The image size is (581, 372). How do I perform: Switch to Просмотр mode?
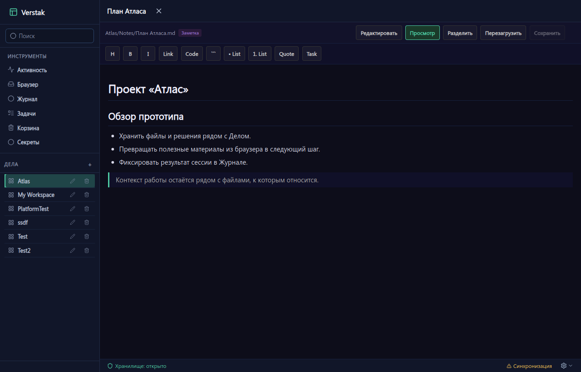point(423,33)
